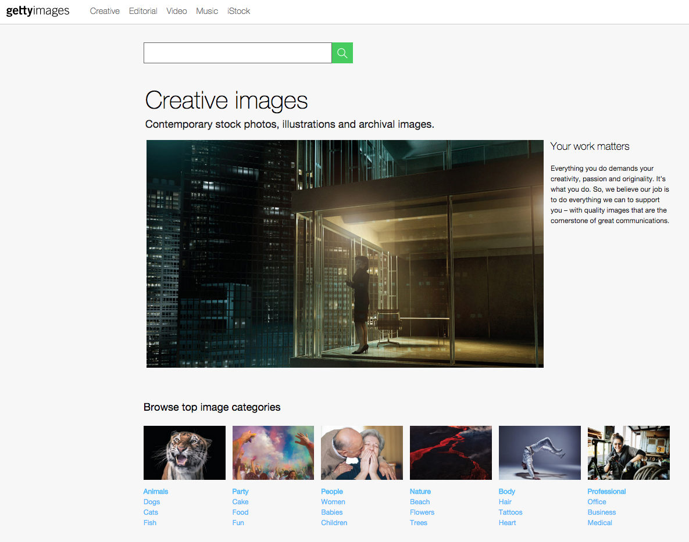Screen dimensions: 689x542
Task: Click the elderly couple People thumbnail
Action: pos(362,453)
